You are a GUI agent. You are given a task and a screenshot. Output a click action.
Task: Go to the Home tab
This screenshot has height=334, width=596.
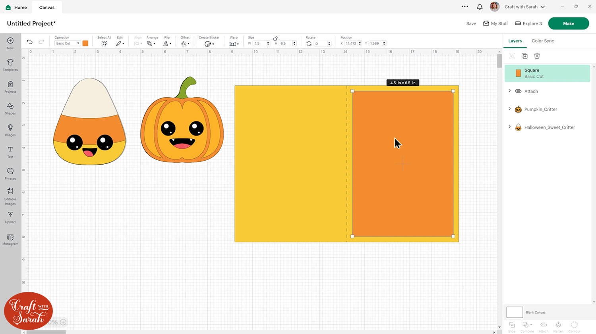(16, 7)
